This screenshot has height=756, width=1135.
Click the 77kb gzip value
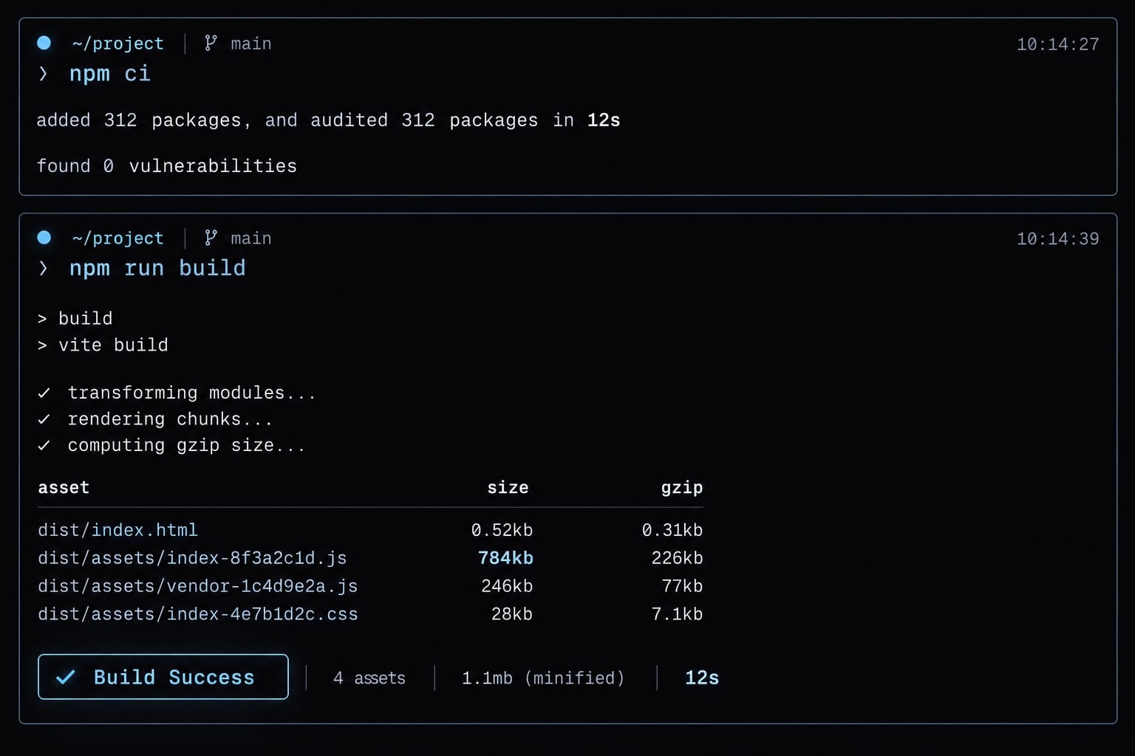pyautogui.click(x=683, y=586)
